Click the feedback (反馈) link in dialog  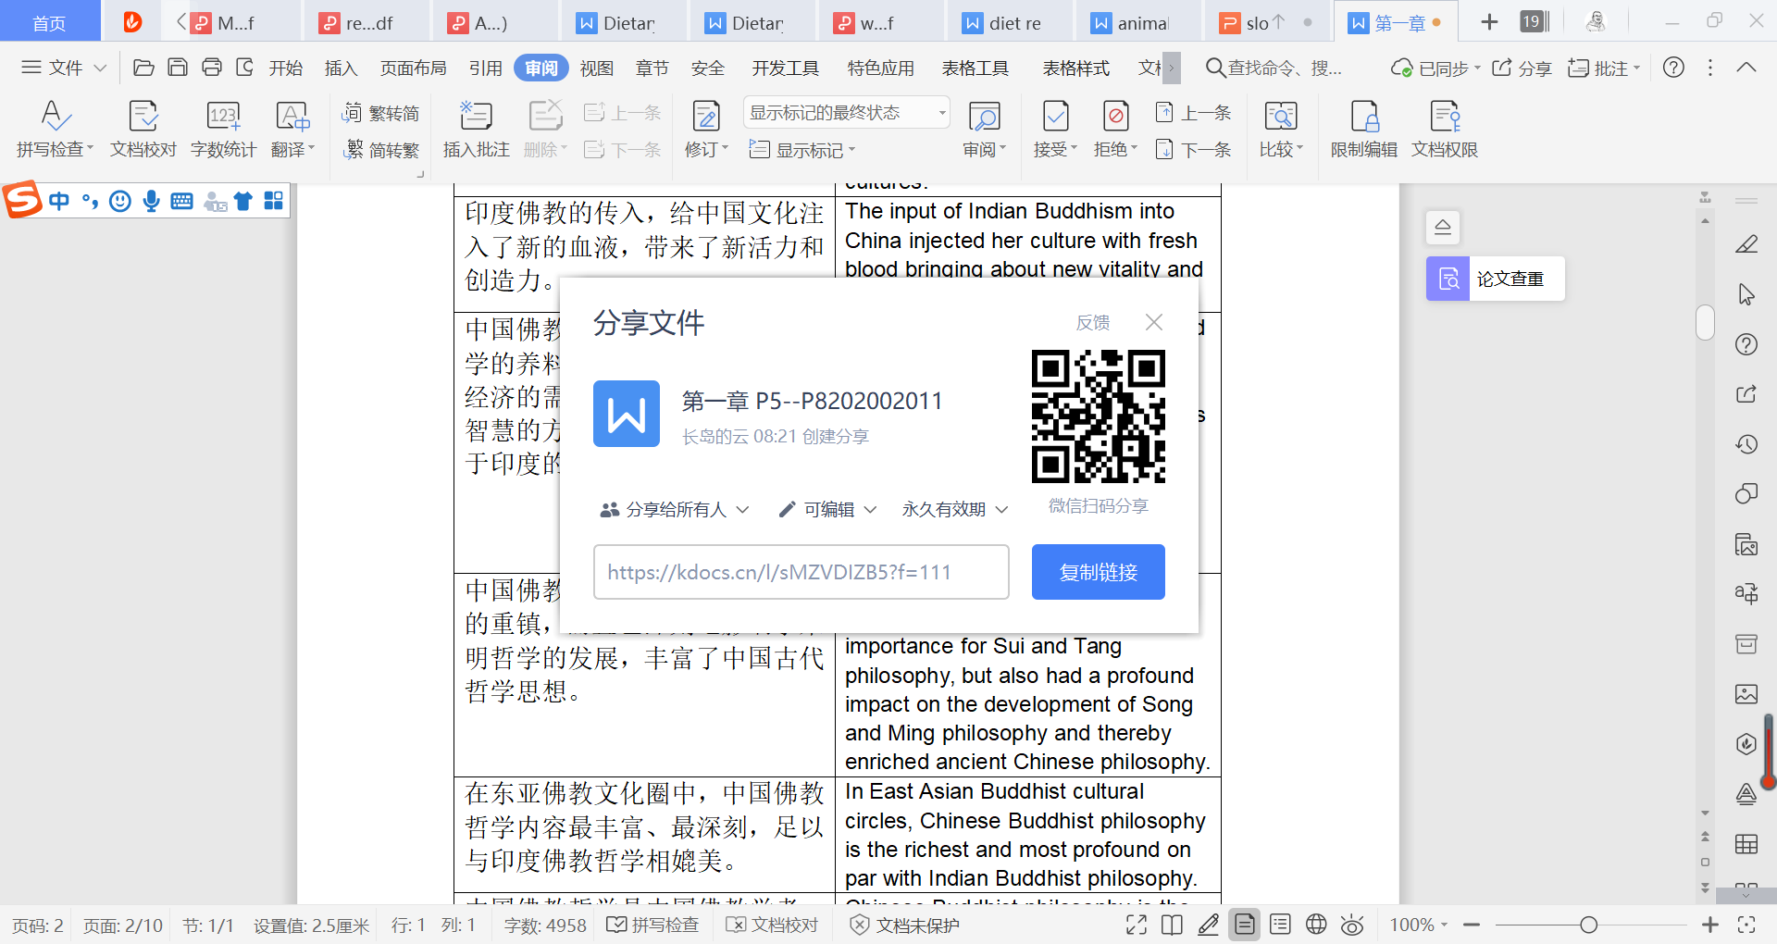[1092, 323]
